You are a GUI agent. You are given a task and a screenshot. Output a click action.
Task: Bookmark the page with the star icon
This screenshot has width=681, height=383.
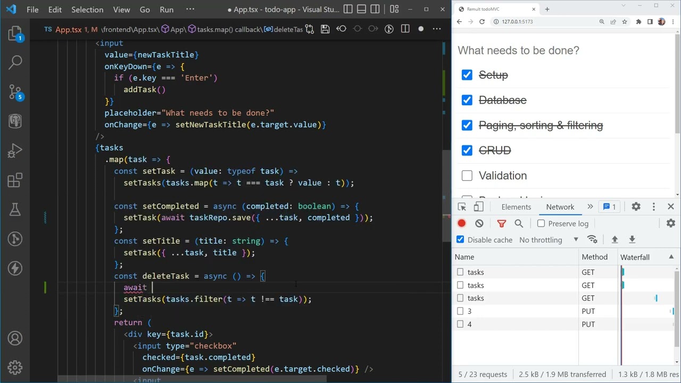pyautogui.click(x=624, y=22)
